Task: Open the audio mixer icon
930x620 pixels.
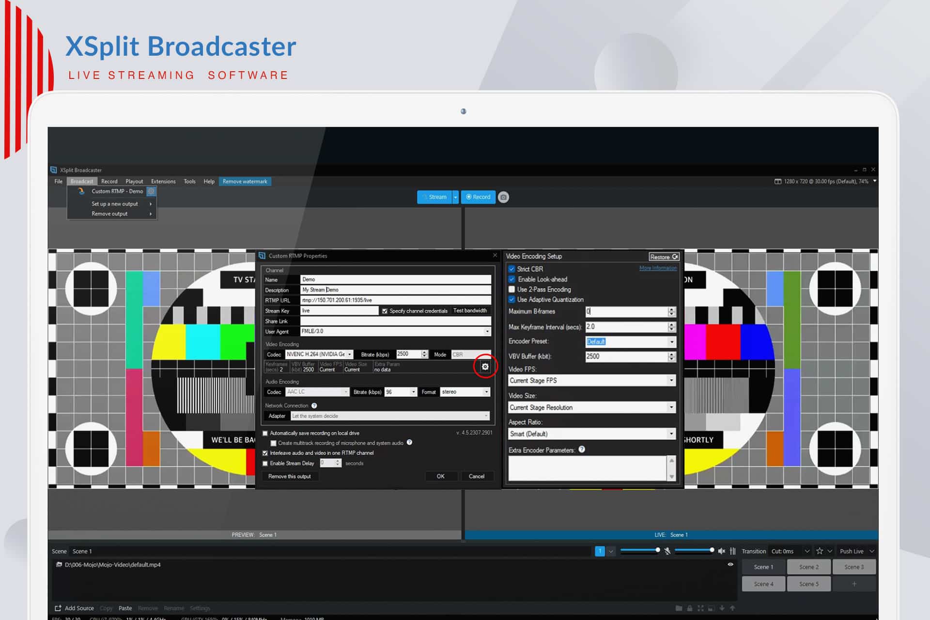Action: click(x=733, y=551)
